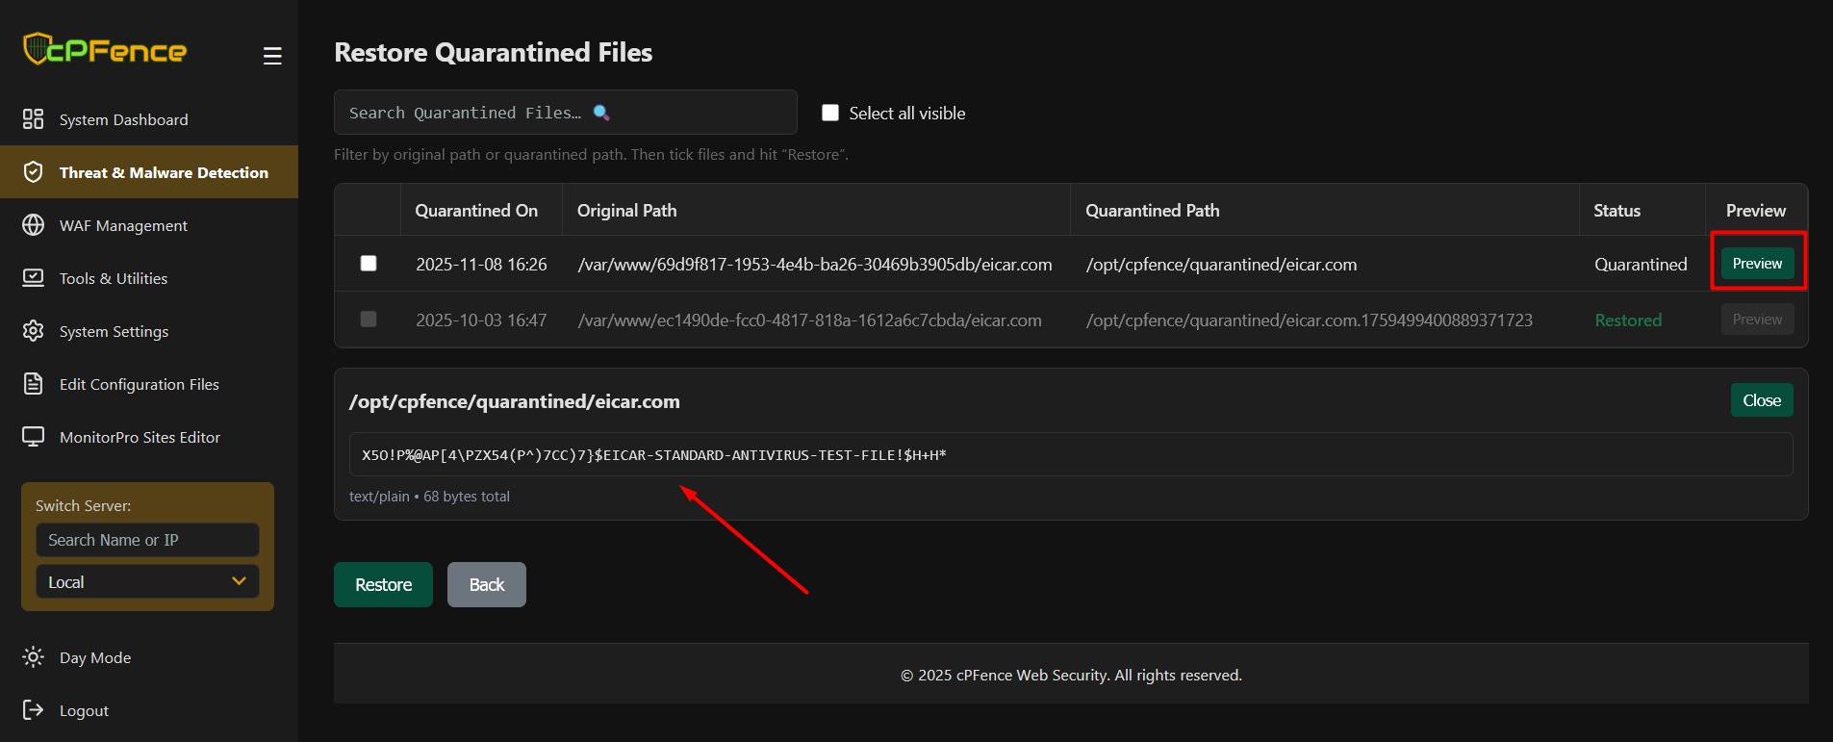Focus the Search Quarantined Files field

[565, 113]
